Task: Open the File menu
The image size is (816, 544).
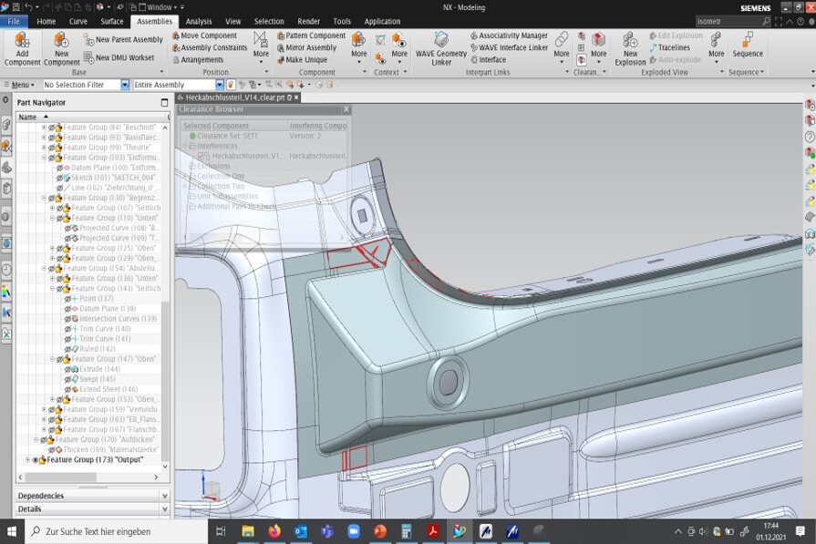Action: pyautogui.click(x=14, y=21)
